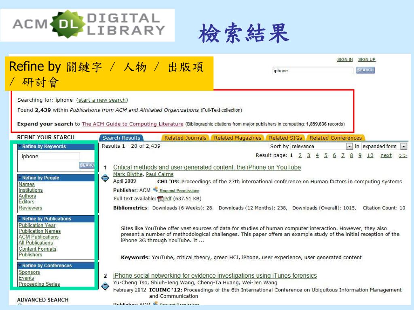The image size is (414, 310).
Task: Jump to last page with >> link
Action: coord(403,155)
